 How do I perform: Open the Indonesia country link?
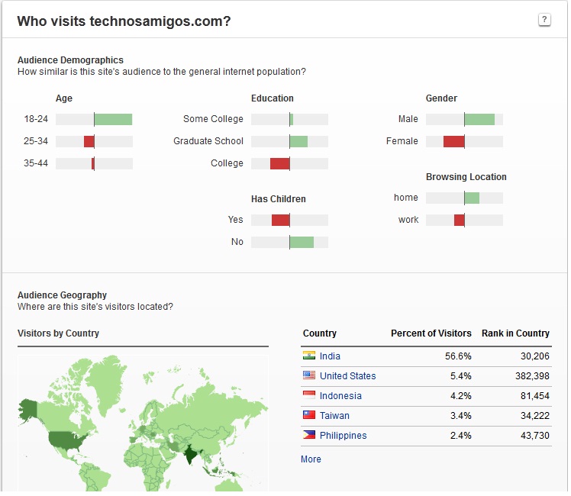pyautogui.click(x=342, y=398)
